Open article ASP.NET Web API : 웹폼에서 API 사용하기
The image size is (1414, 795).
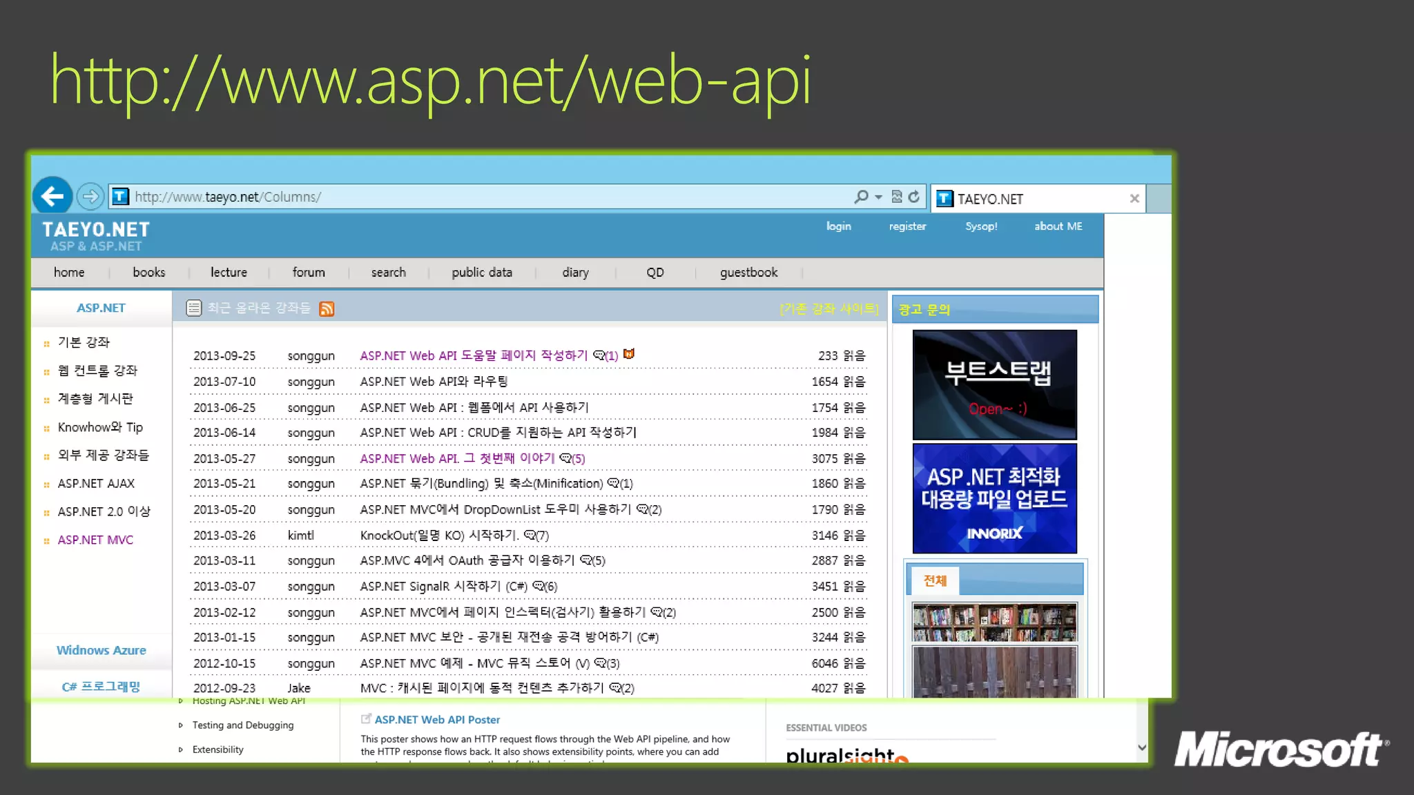[x=474, y=408]
